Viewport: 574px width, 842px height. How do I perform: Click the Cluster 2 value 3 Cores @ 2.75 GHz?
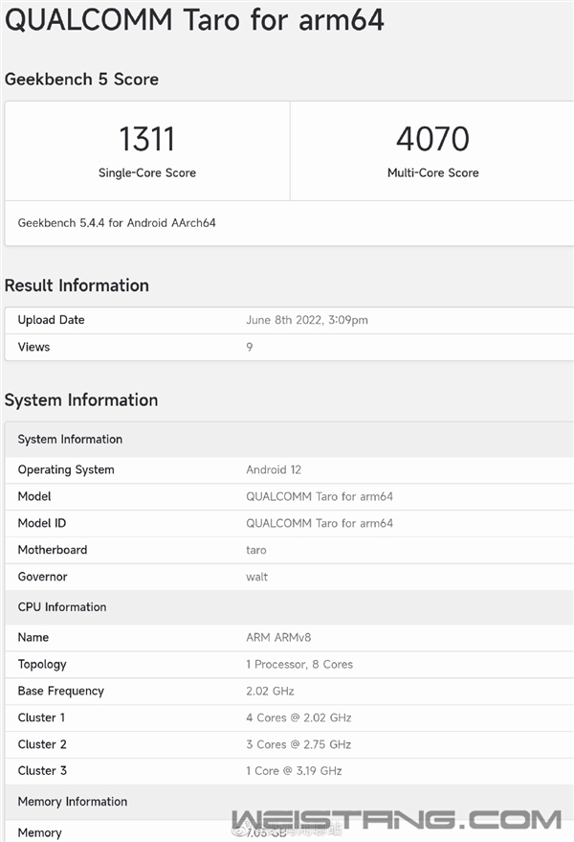point(298,744)
